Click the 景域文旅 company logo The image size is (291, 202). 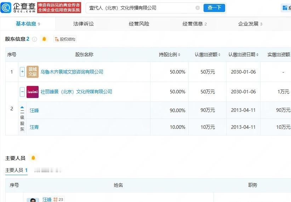point(33,72)
